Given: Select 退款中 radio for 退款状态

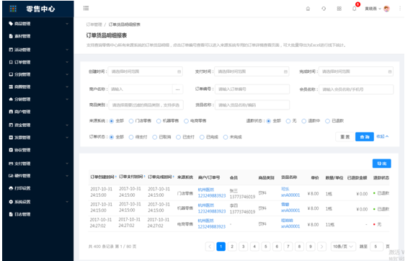Looking at the screenshot, I should [304, 121].
